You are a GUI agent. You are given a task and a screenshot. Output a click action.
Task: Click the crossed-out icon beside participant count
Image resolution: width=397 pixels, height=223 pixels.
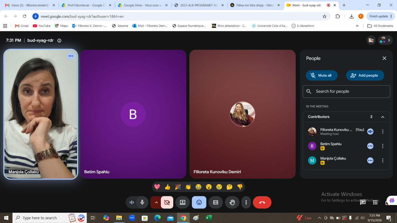371,40
